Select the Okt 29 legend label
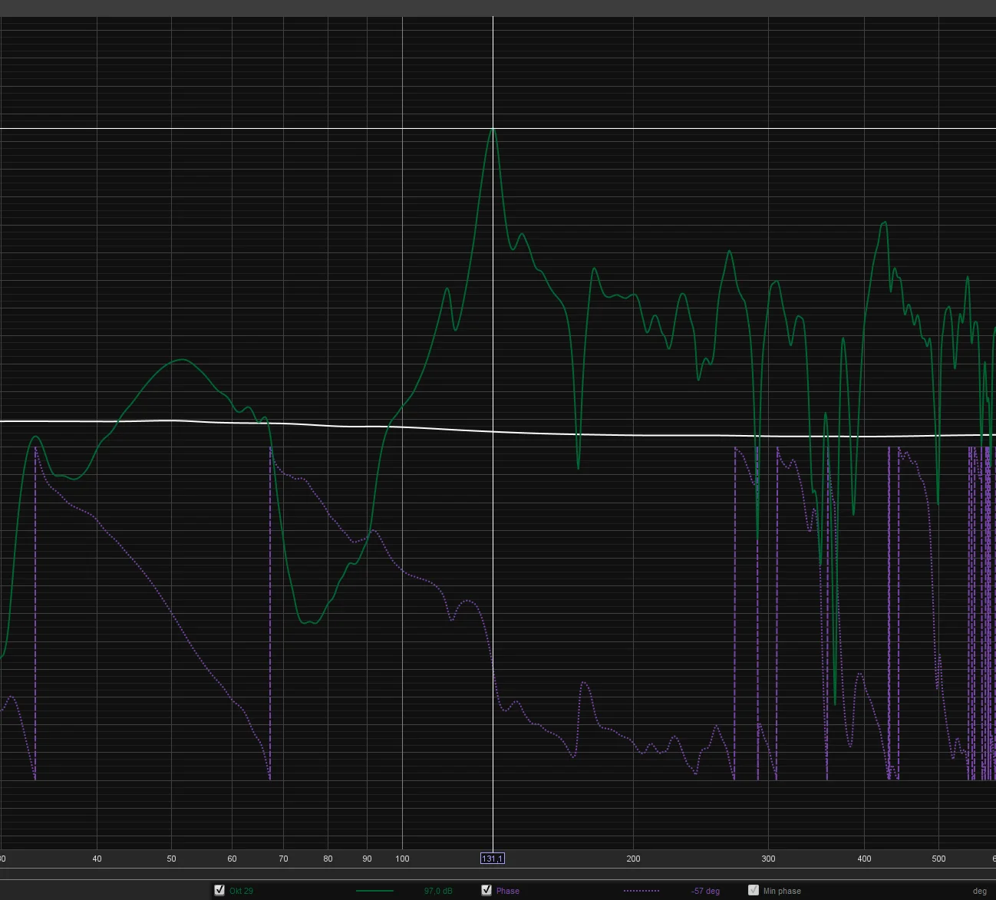Screen dimensions: 996x900 (241, 891)
